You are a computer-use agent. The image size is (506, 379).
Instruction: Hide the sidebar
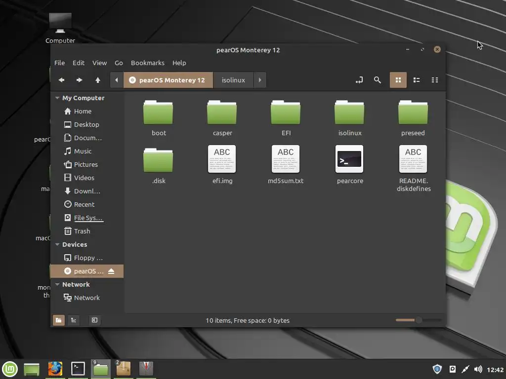tap(94, 320)
